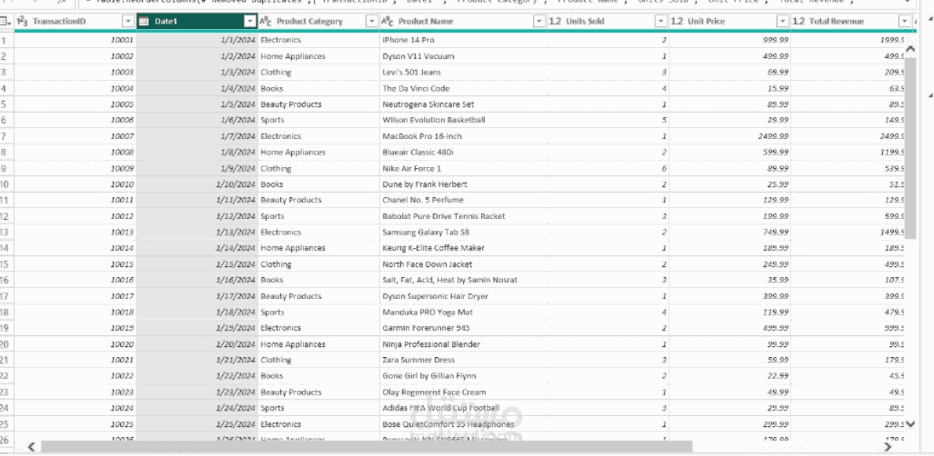Select the TransactionID cell 10020
The width and height of the screenshot is (934, 456).
(x=75, y=344)
